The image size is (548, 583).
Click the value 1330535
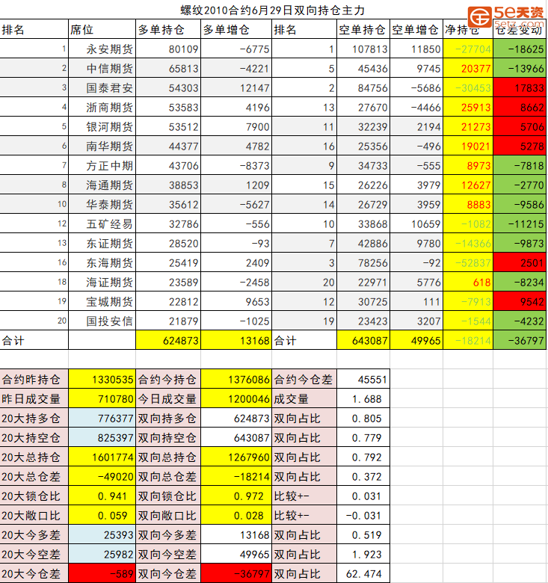click(x=102, y=379)
